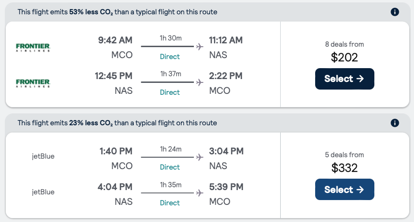Click the plane icon on the 1h 35m flight
The height and width of the screenshot is (222, 414).
(200, 193)
